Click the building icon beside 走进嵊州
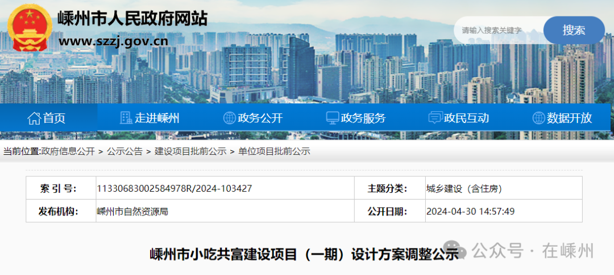Image resolution: width=614 pixels, height=275 pixels. [x=126, y=118]
